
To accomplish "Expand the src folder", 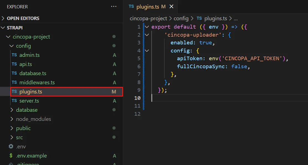I will coord(61,138).
